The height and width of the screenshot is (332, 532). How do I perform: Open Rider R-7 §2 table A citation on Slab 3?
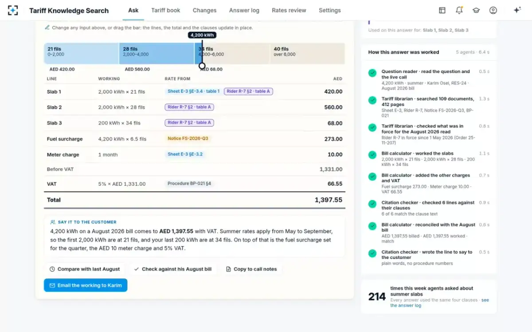[189, 123]
